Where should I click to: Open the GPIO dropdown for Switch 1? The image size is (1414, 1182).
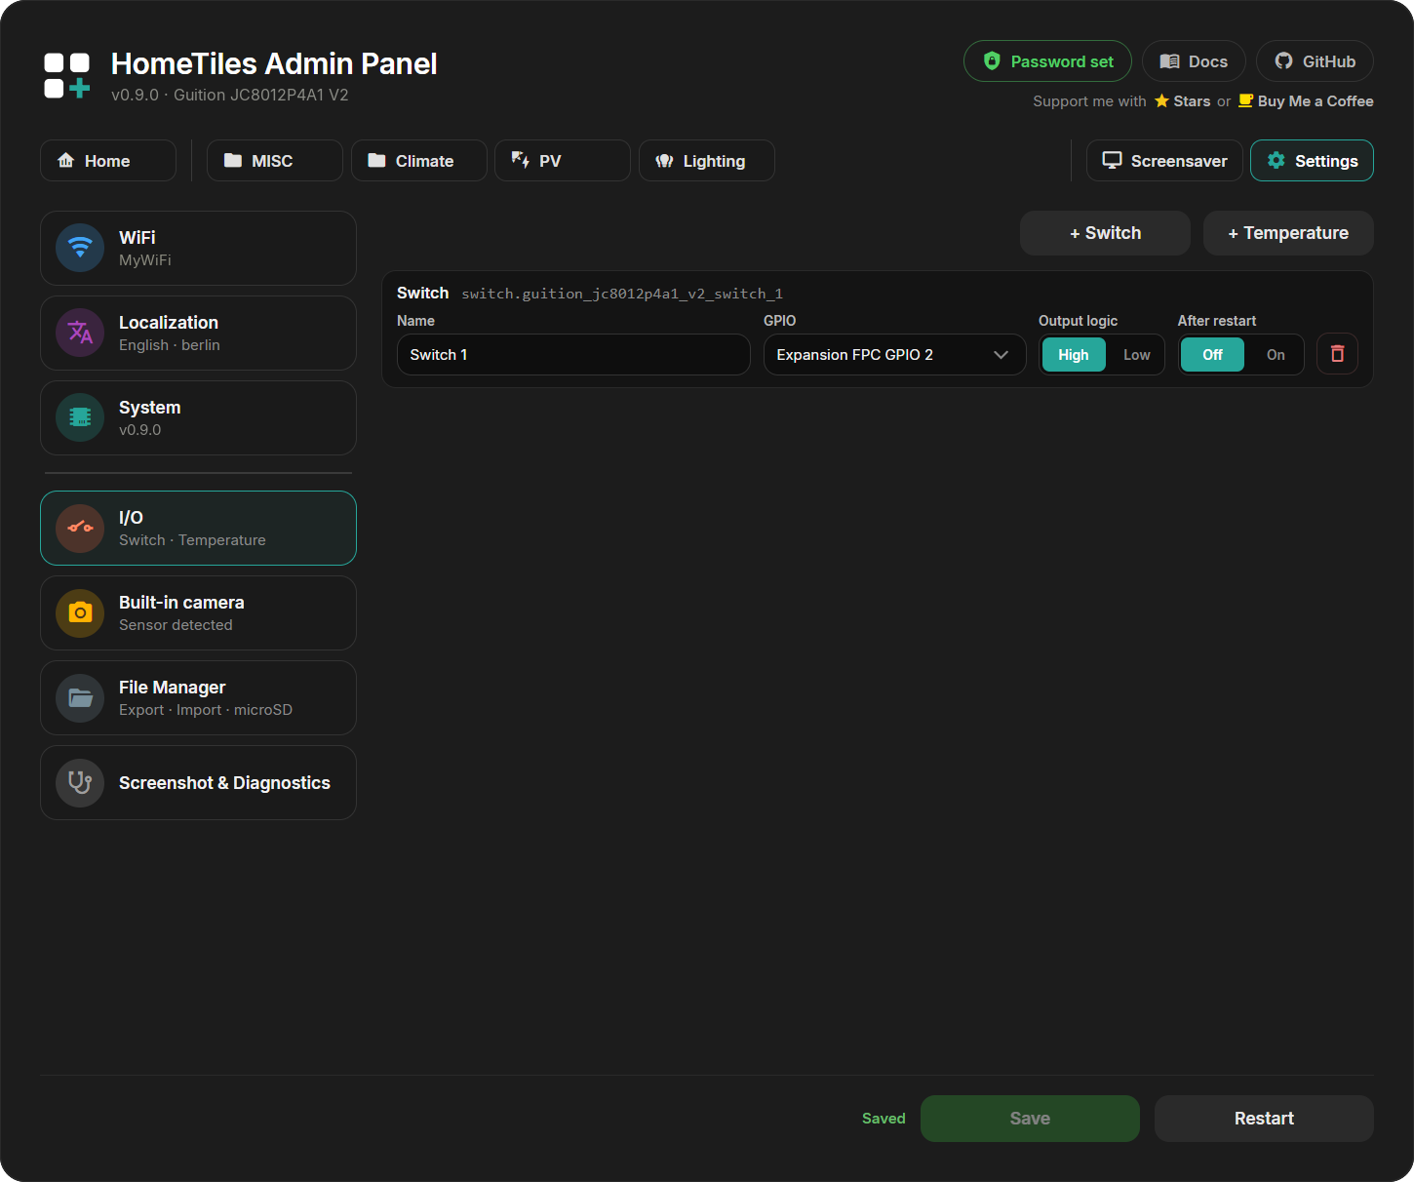click(894, 355)
